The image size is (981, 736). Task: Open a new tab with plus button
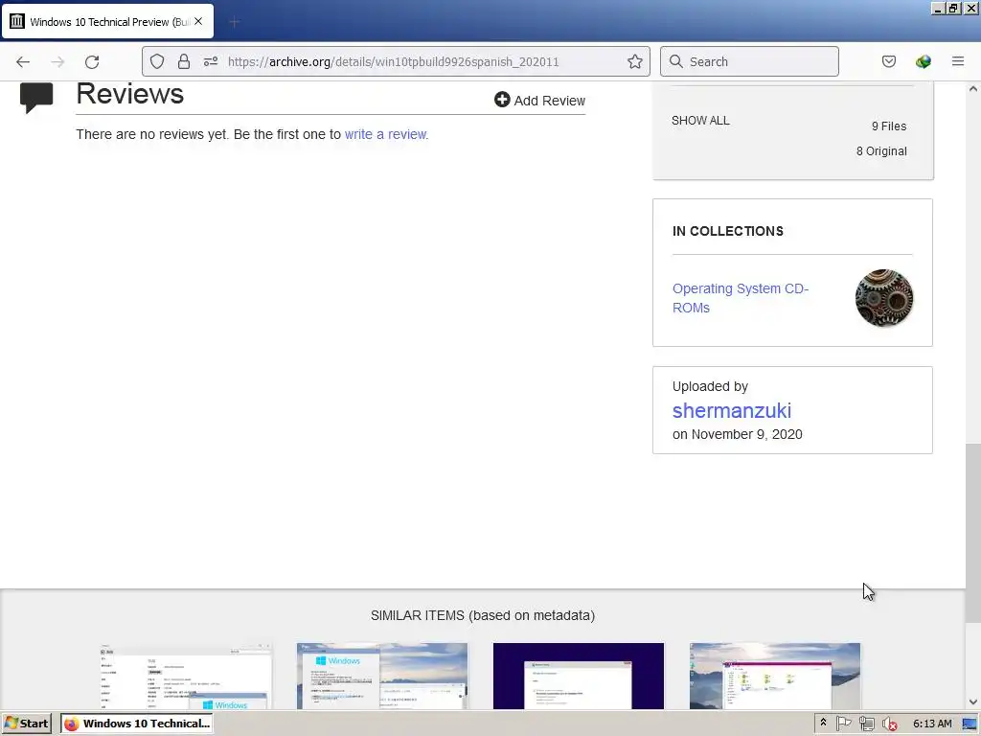[234, 22]
